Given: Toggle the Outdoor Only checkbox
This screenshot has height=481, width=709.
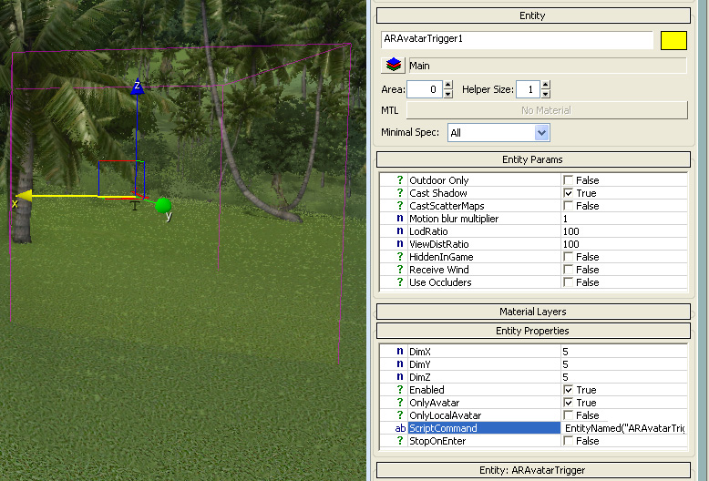Looking at the screenshot, I should [568, 180].
